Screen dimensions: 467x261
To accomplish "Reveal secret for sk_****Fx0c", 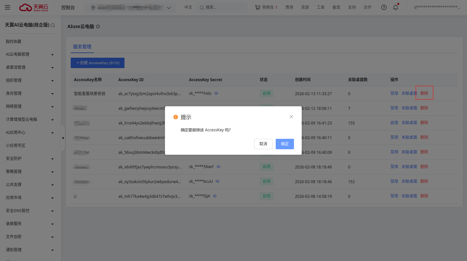I will (x=216, y=94).
